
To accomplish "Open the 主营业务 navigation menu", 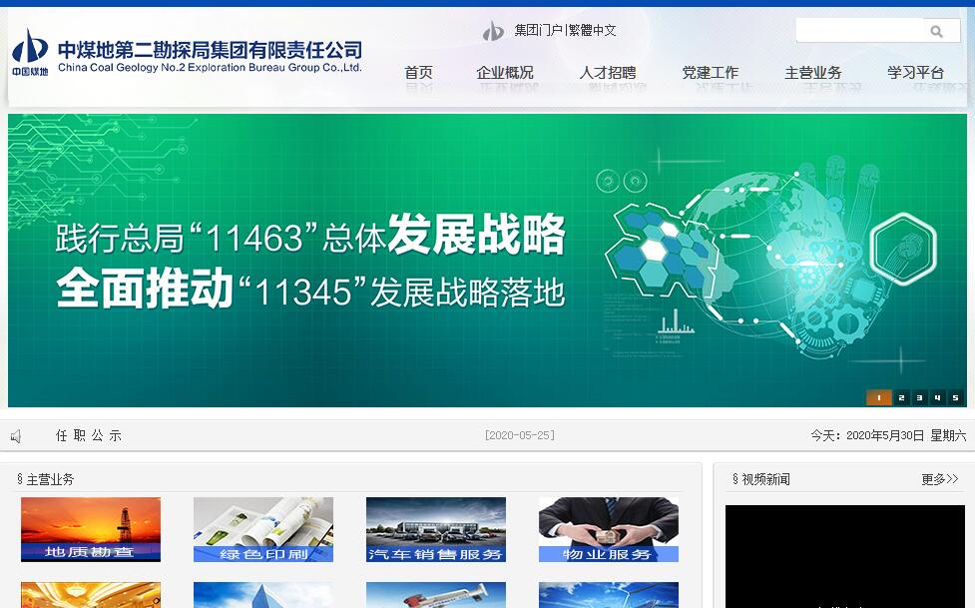I will [x=813, y=73].
